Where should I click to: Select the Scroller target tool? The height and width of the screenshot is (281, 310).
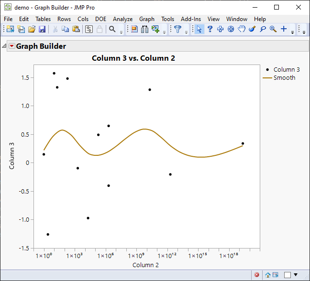(231, 29)
